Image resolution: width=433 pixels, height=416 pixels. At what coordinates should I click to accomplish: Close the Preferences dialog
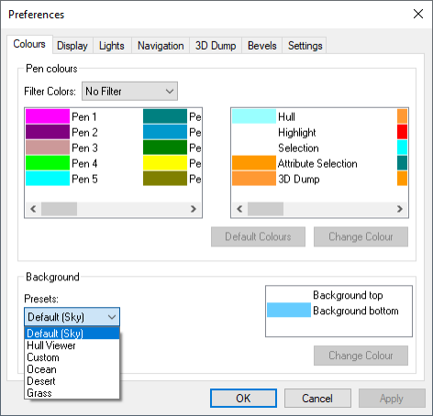point(418,14)
